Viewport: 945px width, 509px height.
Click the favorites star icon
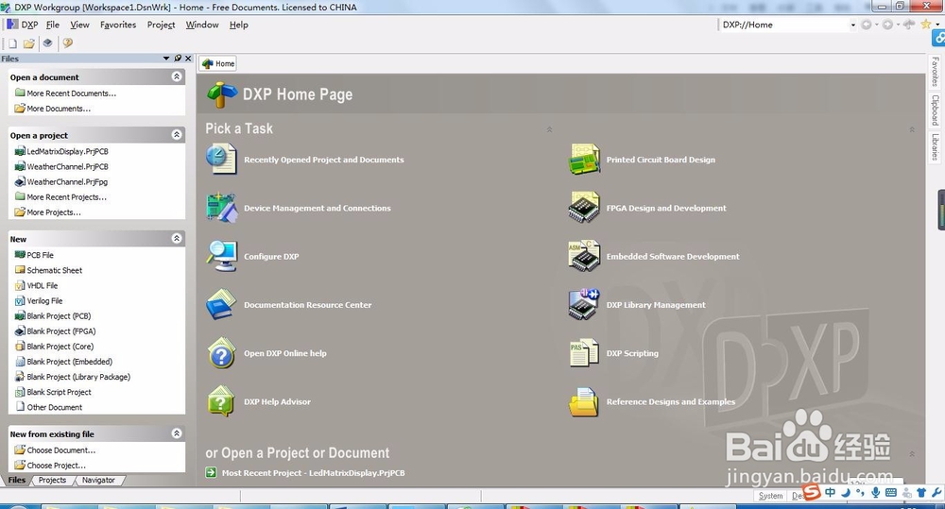click(x=926, y=25)
